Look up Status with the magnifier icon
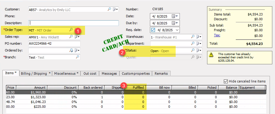 pos(193,51)
